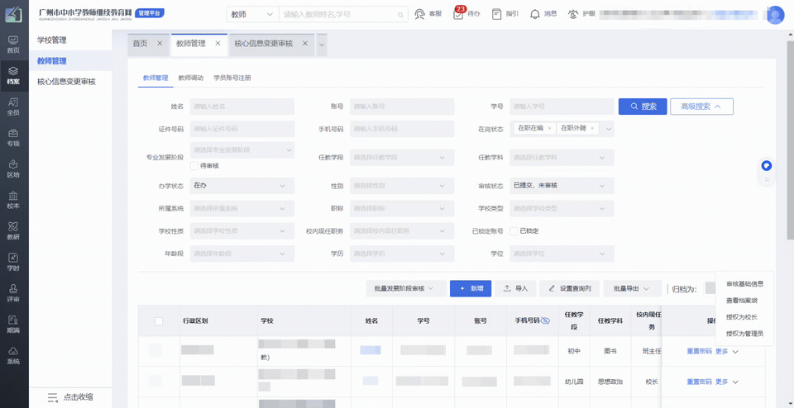Screen dimensions: 794x408
Task: Enable the 已锁定 checkbox
Action: (x=514, y=230)
